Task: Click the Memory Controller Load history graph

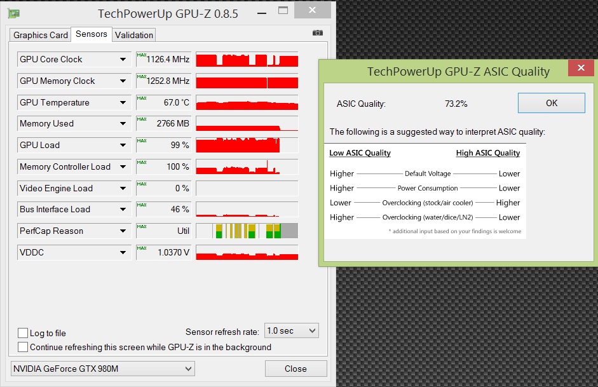Action: pyautogui.click(x=247, y=166)
